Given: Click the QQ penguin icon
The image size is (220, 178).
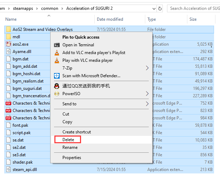Looking at the screenshot, I should point(57,86).
